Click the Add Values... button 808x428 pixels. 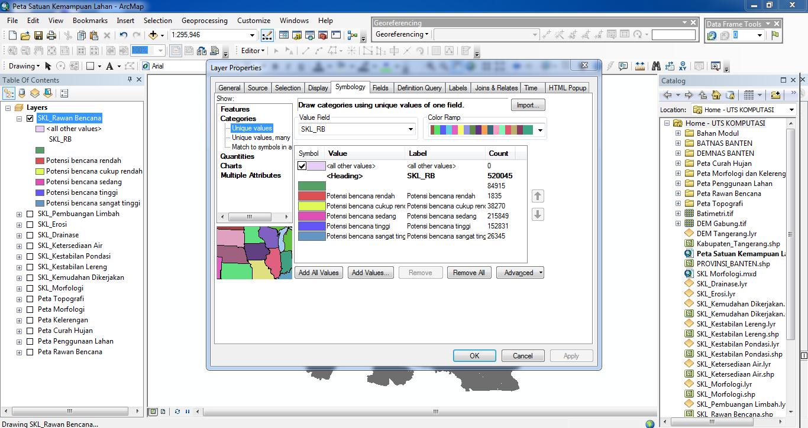click(370, 273)
